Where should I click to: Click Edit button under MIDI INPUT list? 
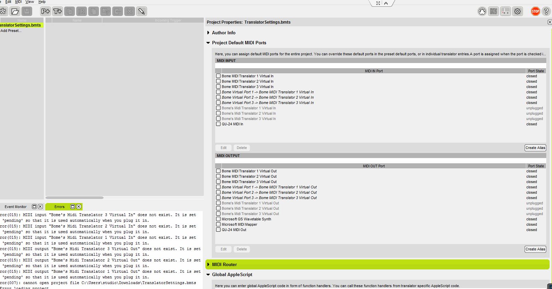223,148
